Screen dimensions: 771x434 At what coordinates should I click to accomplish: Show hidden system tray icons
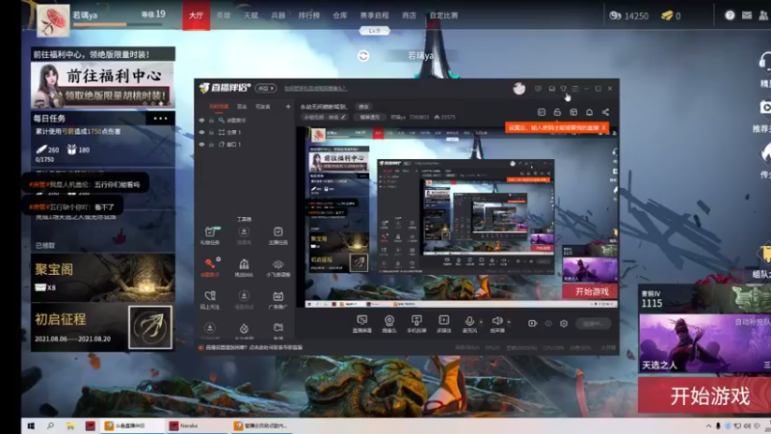(708, 426)
